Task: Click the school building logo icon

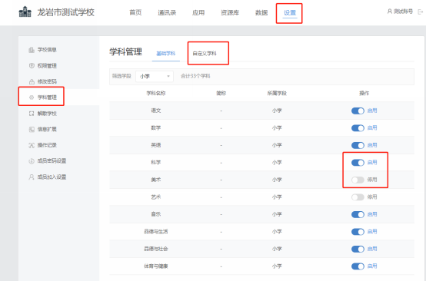Action: coord(25,12)
